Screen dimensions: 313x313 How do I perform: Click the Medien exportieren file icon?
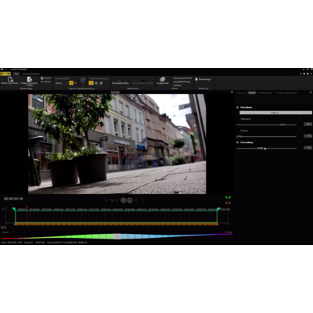click(30, 79)
